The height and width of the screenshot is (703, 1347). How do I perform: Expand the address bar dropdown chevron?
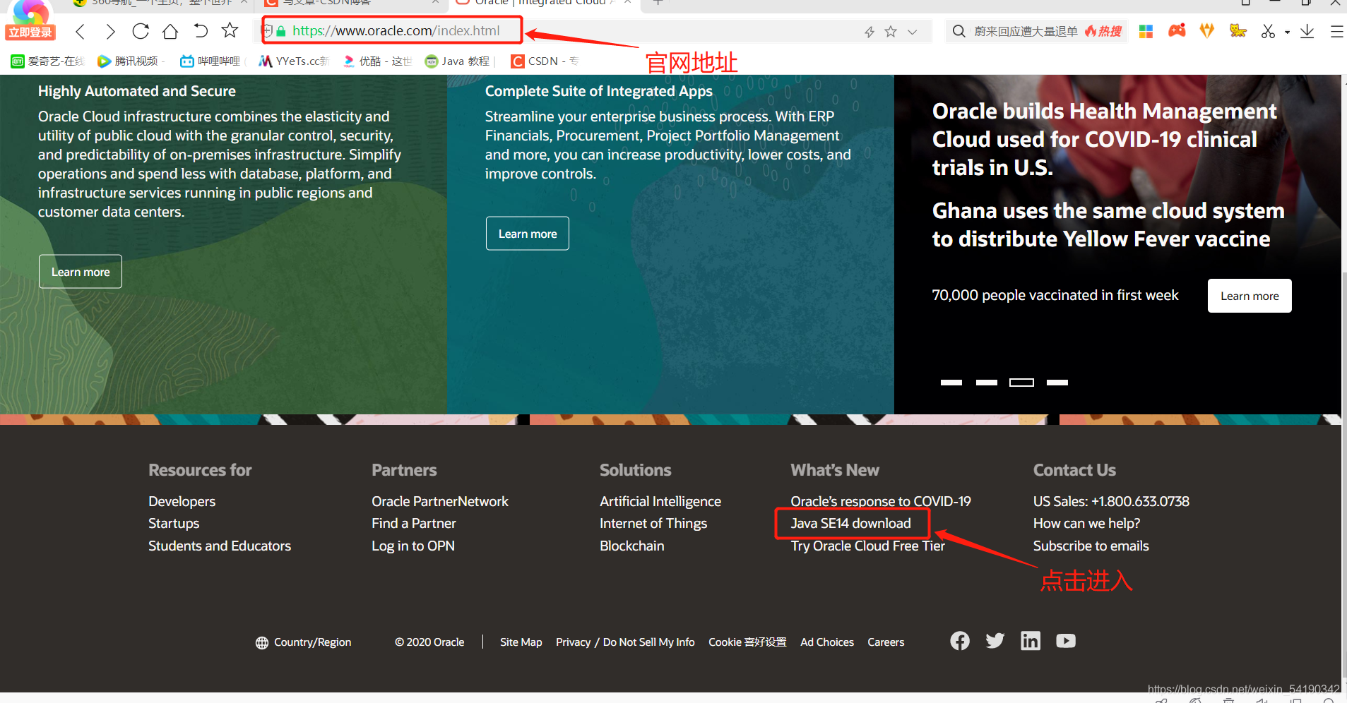[x=913, y=32]
